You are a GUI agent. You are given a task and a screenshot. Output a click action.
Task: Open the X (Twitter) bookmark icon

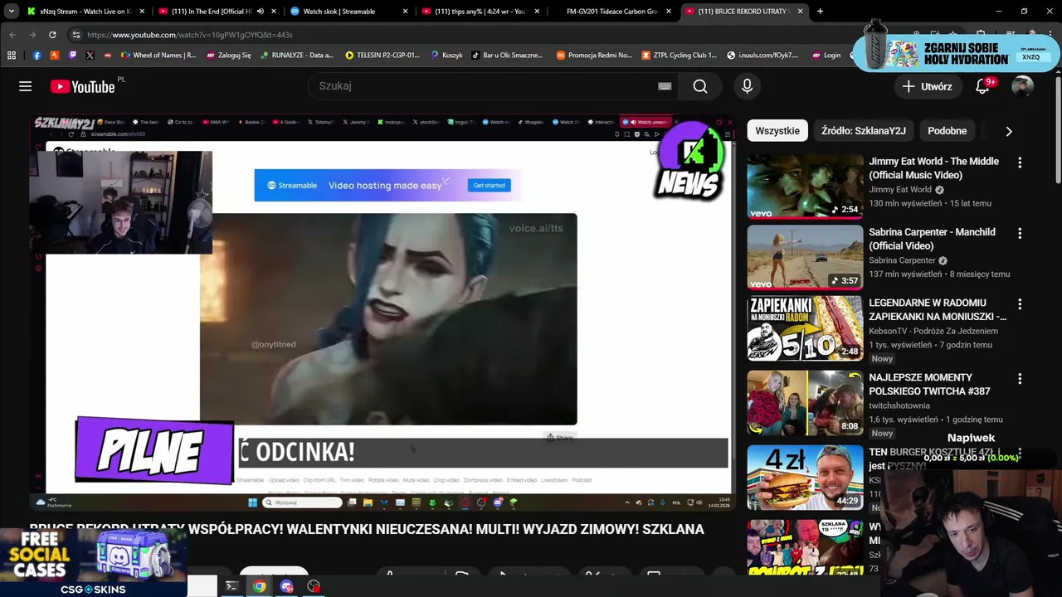click(90, 56)
